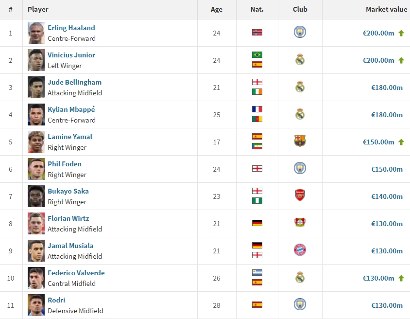
Task: Click the Norway flag in Haaland row
Action: tap(257, 33)
